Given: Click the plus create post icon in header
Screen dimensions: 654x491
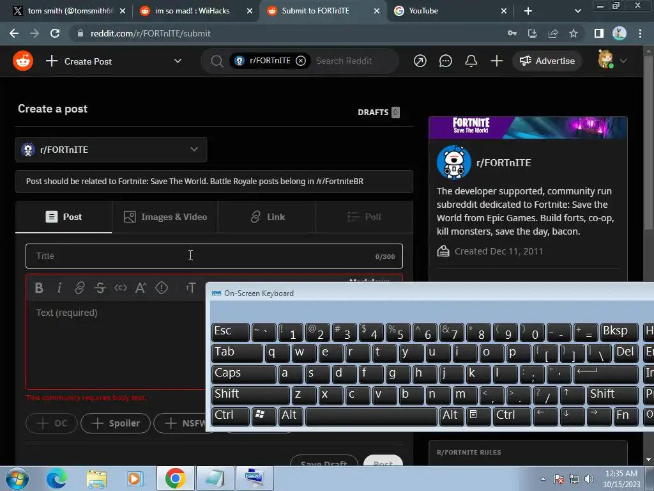Looking at the screenshot, I should tap(496, 61).
